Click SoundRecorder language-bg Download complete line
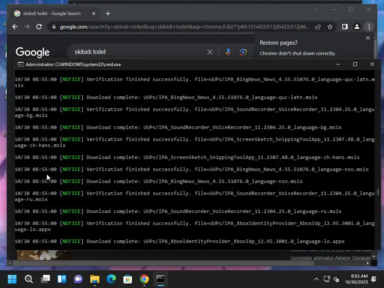The image size is (384, 288). pyautogui.click(x=178, y=127)
